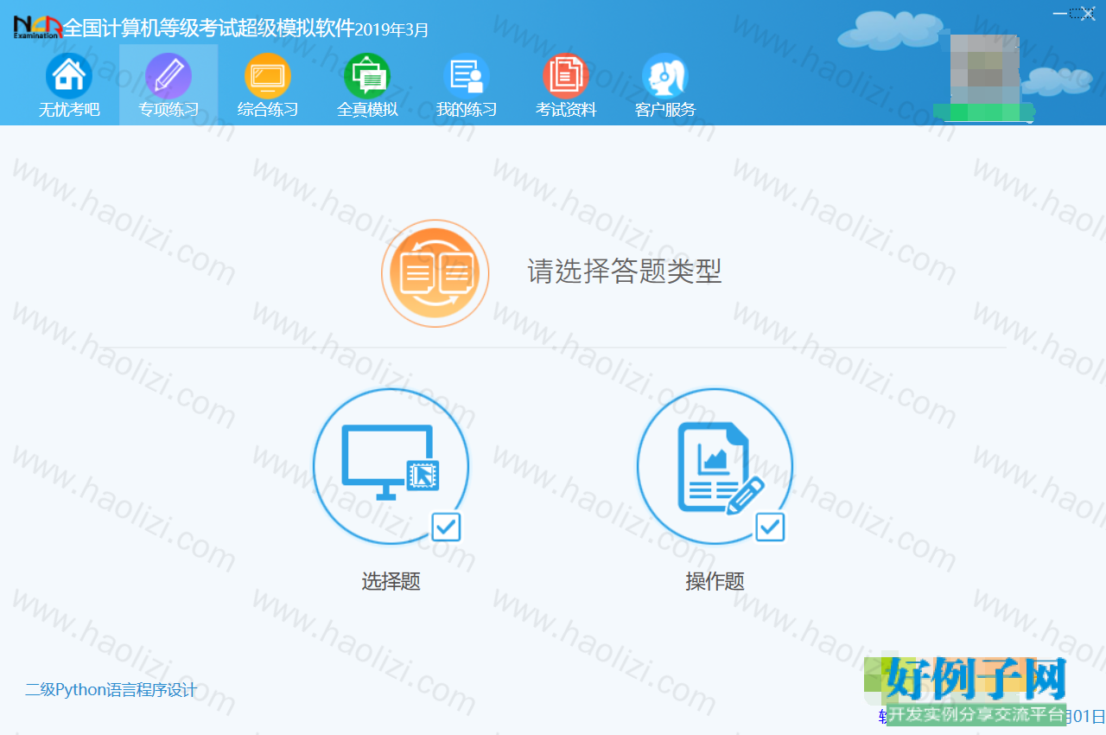Image resolution: width=1106 pixels, height=735 pixels.
Task: Open the 考试资料 documents icon
Action: 566,76
